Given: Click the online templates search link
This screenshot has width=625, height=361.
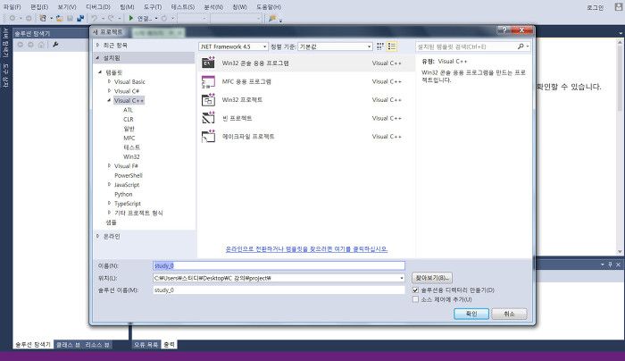Looking at the screenshot, I should (306, 249).
